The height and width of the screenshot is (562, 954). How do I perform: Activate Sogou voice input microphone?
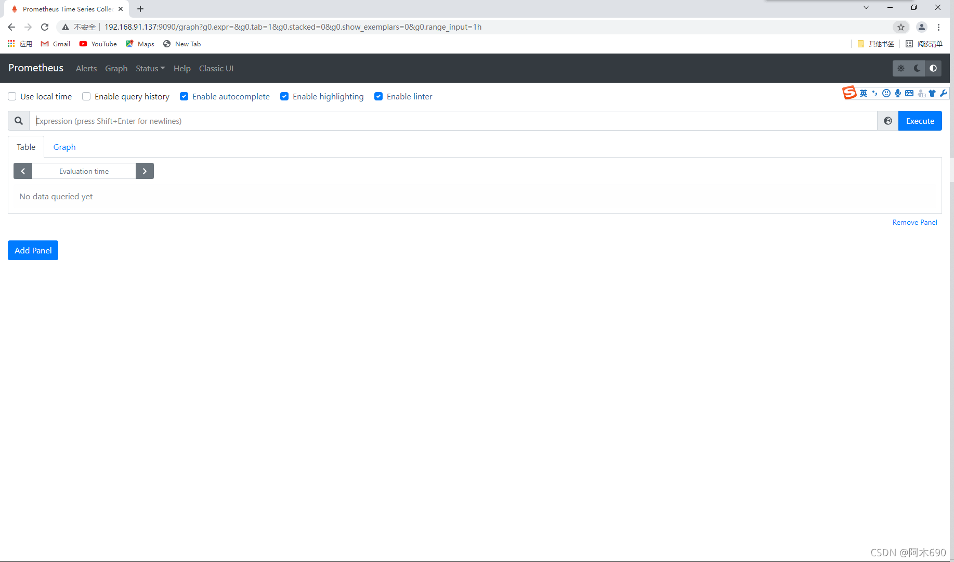coord(898,93)
